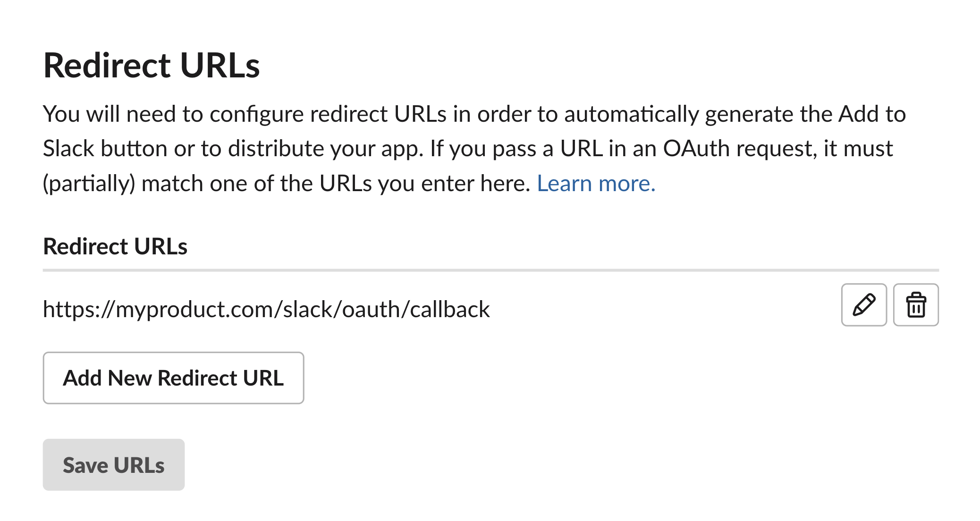The height and width of the screenshot is (521, 980).
Task: Click the Save URLs button
Action: (x=114, y=465)
